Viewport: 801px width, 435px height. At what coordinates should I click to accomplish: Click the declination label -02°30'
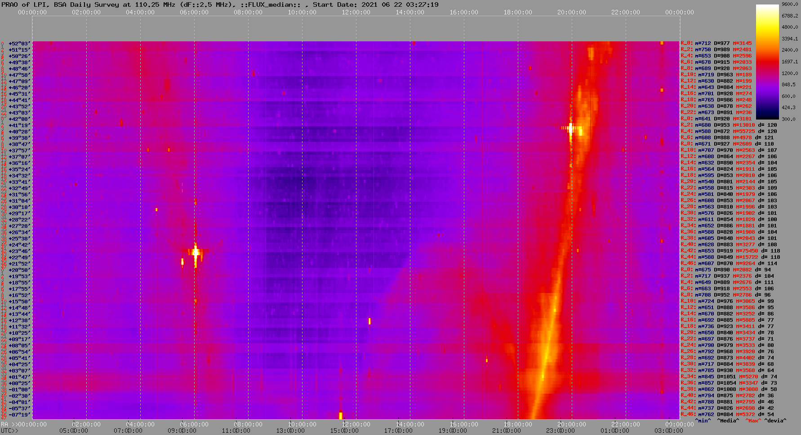pyautogui.click(x=19, y=396)
